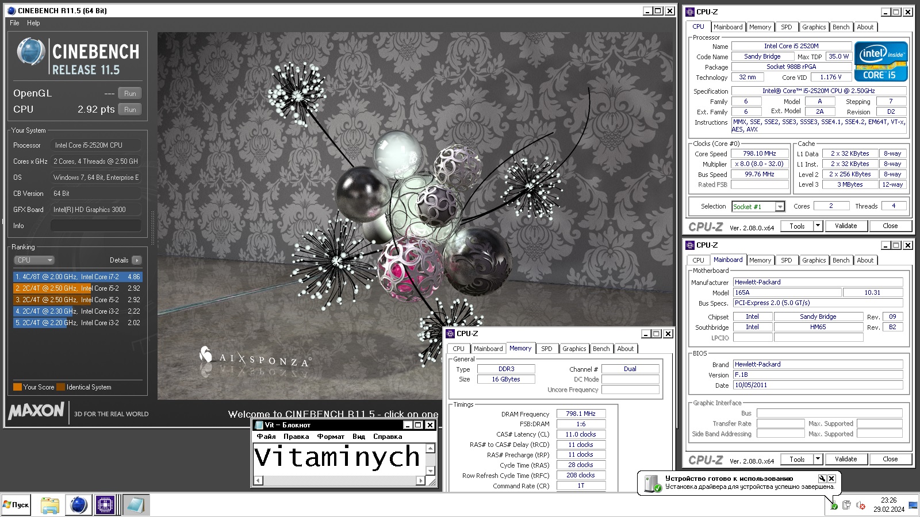
Task: Click the top CPU-Z window title icon
Action: click(x=690, y=11)
